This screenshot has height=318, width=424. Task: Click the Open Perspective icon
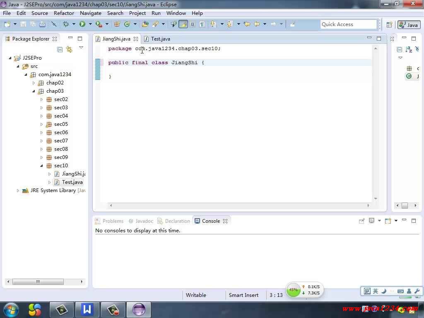tap(389, 25)
